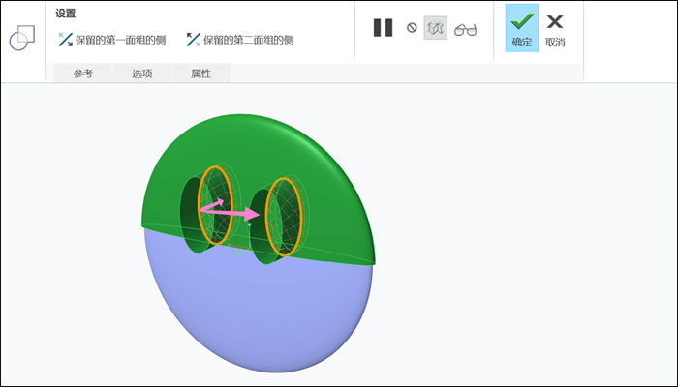Select the right orange highlighted circular edge
678x387 pixels.
(284, 217)
